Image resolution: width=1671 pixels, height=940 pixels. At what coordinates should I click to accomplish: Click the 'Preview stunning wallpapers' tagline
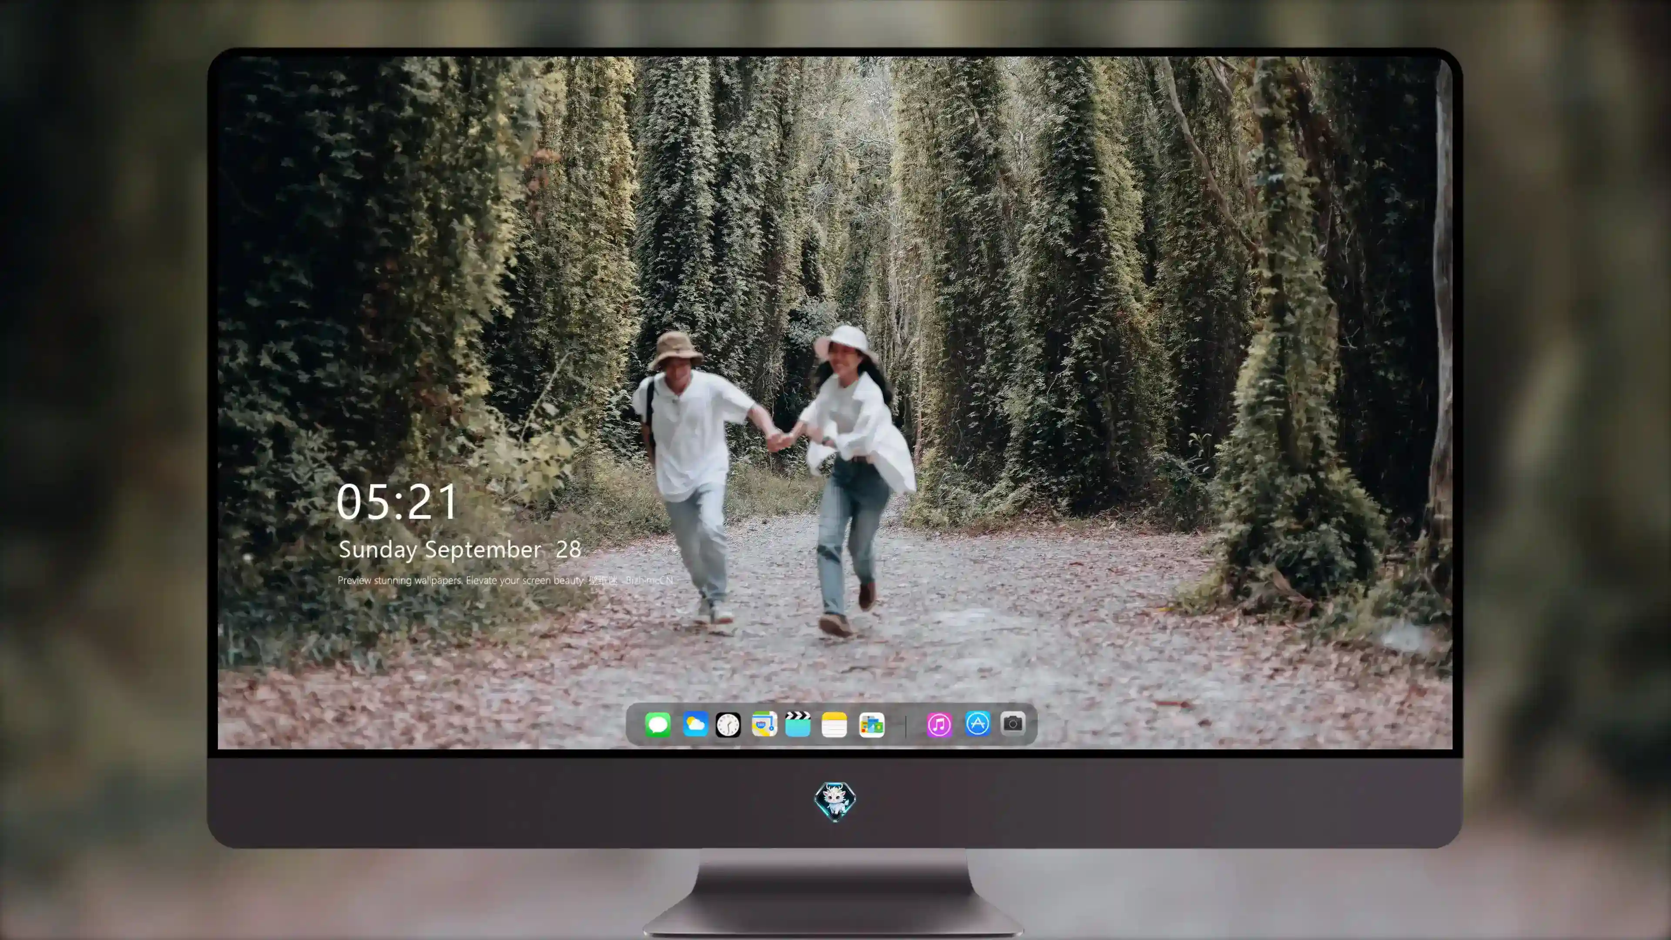(505, 580)
